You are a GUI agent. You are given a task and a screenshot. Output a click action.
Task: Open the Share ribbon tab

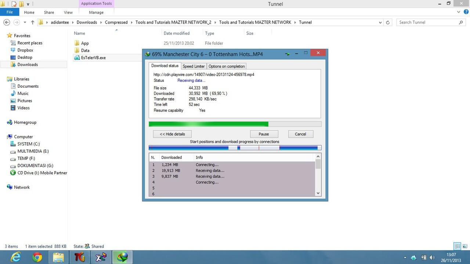49,12
